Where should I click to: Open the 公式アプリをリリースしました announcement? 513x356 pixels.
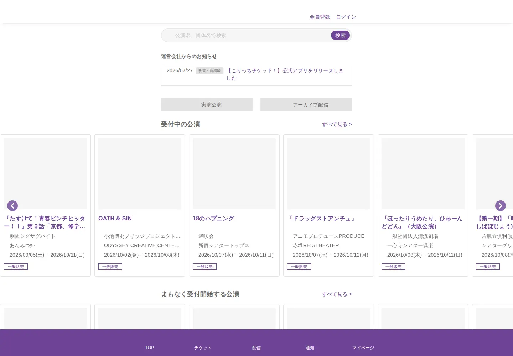(285, 74)
